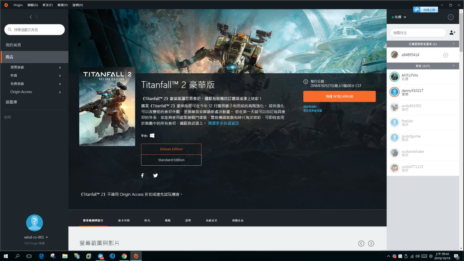Open the 閱讀更多詳細資訊 link
464x261 pixels.
tap(223, 123)
